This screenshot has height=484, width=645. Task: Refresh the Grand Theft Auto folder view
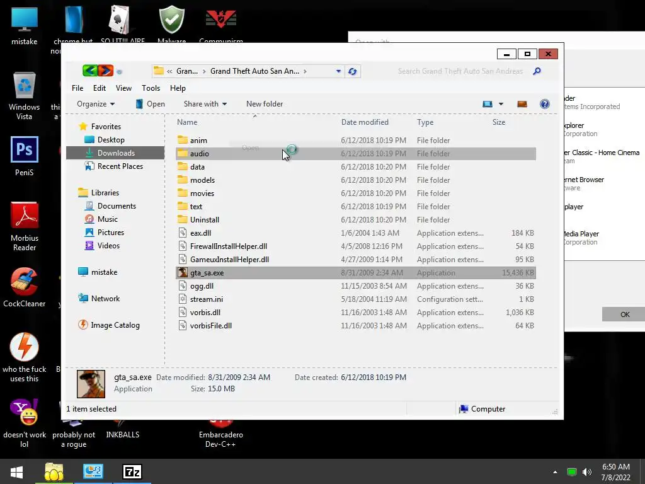point(353,71)
